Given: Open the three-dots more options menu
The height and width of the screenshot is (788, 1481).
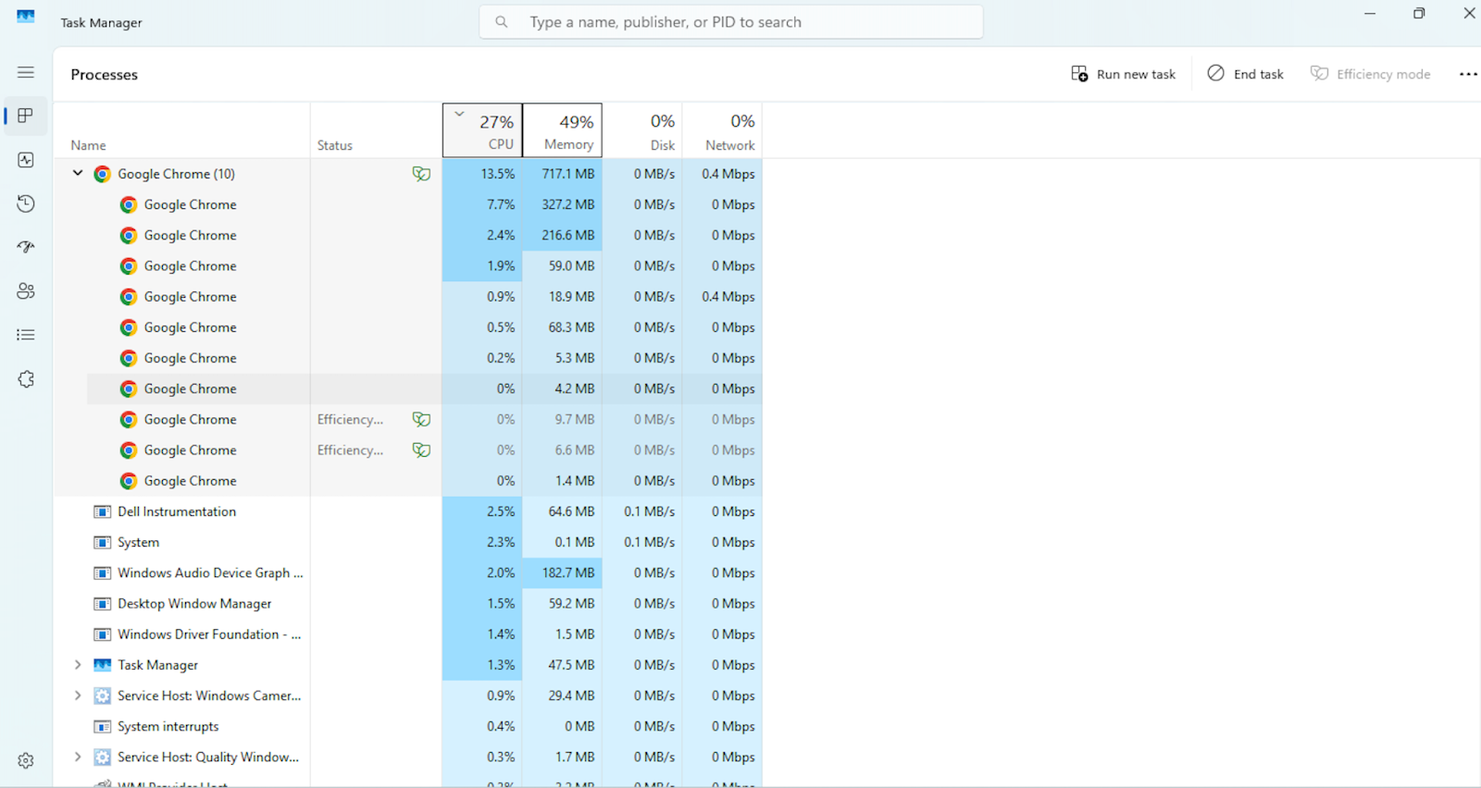Looking at the screenshot, I should point(1468,74).
